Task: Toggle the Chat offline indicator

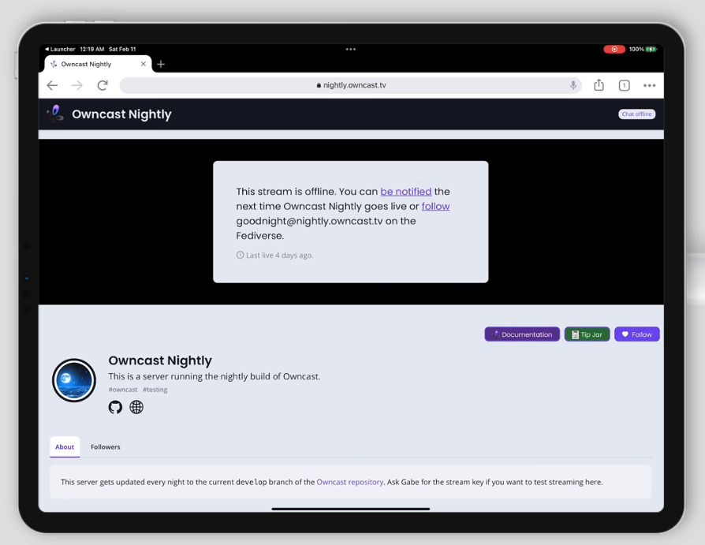Action: 636,114
